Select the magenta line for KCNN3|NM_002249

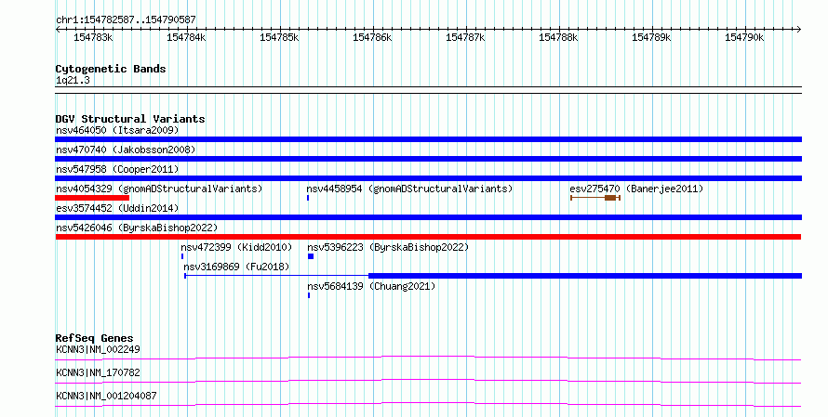pos(428,358)
